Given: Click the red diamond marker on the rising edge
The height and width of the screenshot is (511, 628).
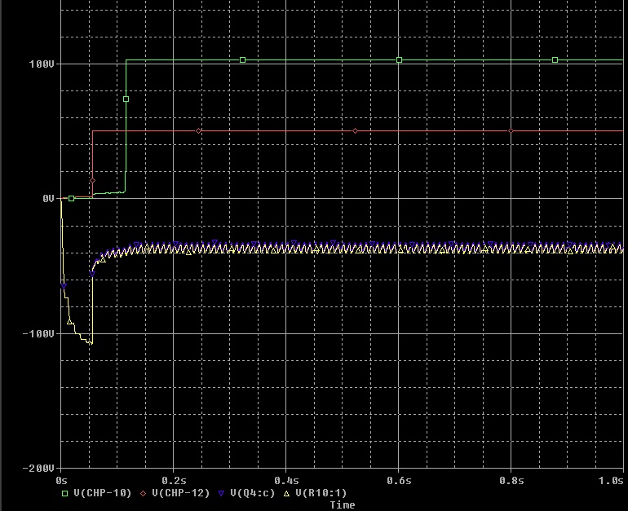Looking at the screenshot, I should (x=92, y=181).
